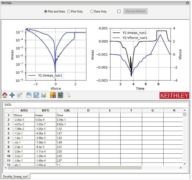Click the Save floppy disk icon
Viewport: 192px width, 180px height.
click(29, 95)
